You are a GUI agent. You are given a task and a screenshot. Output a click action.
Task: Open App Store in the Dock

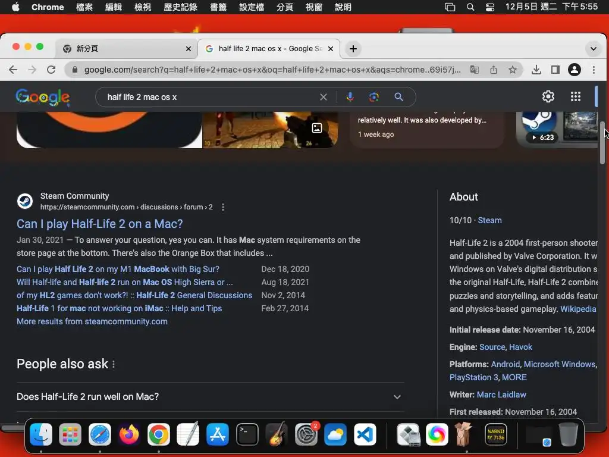(218, 434)
